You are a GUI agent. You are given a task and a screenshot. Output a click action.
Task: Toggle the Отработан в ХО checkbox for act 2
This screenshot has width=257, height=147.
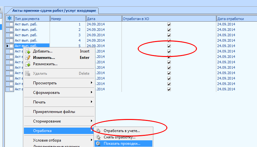tap(169, 30)
